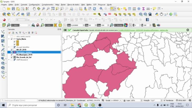Refresh the map with the blue arrows icon
The image size is (192, 108).
(94, 9)
